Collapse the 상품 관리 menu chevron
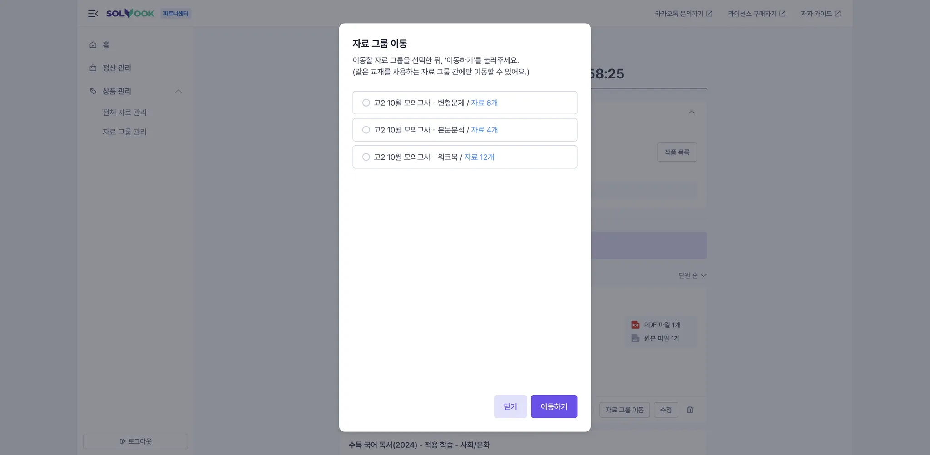930x455 pixels. pos(178,91)
